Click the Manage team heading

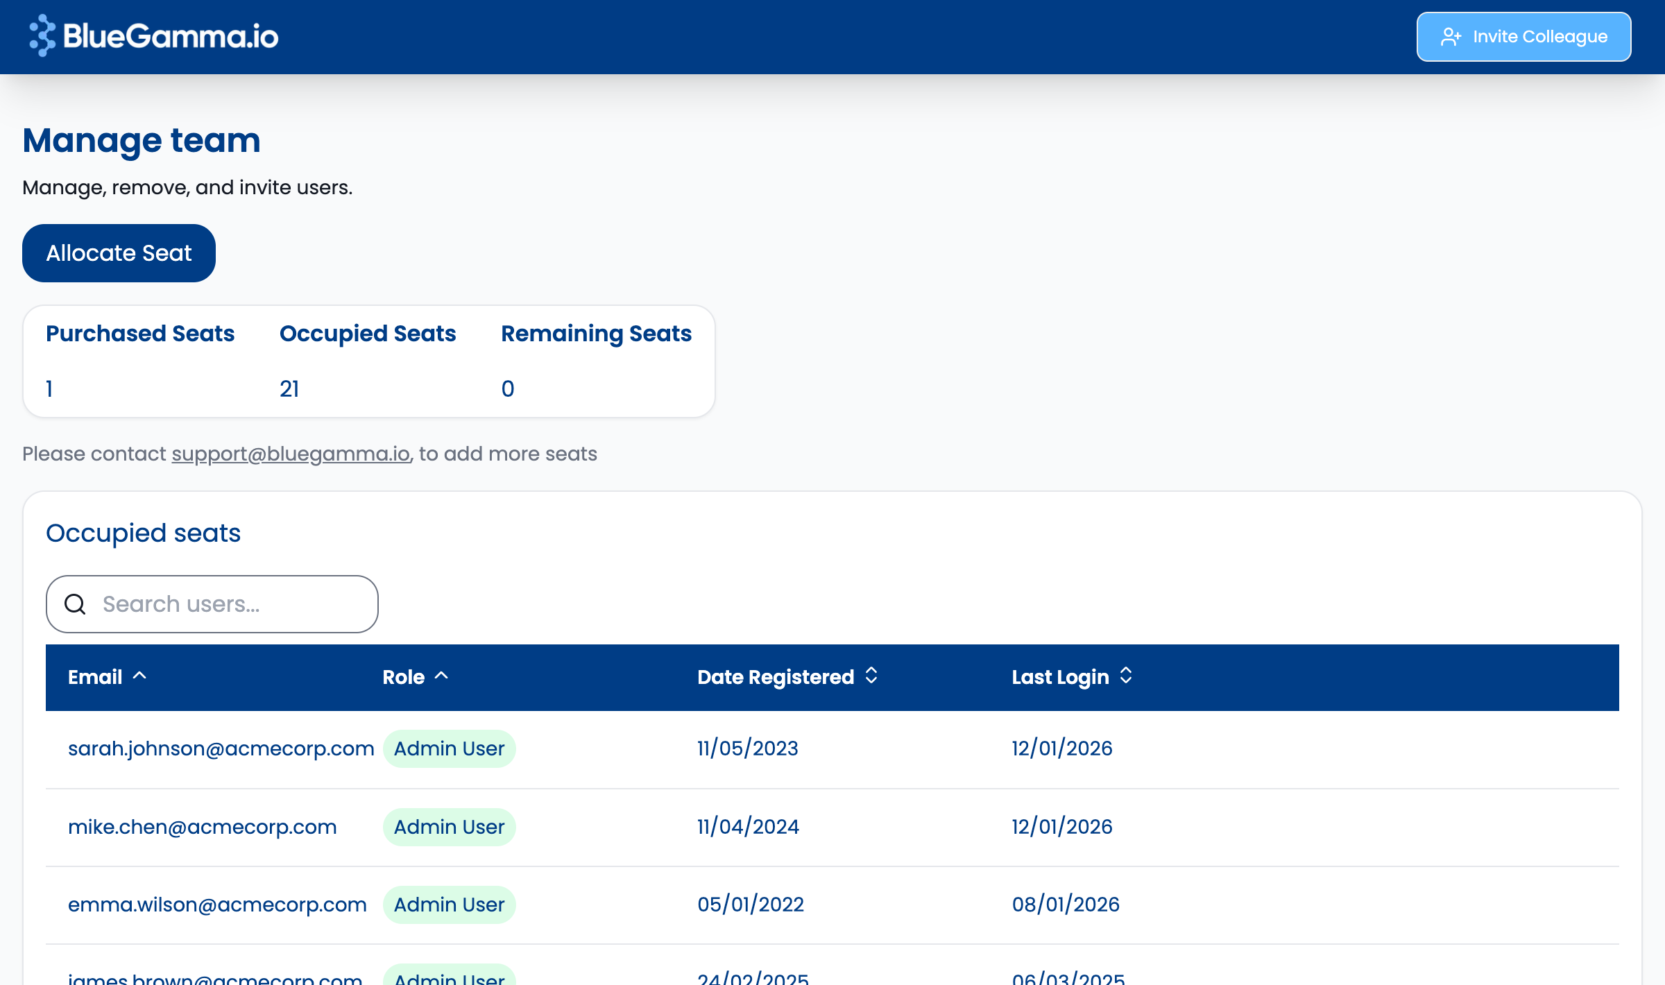[x=142, y=141]
